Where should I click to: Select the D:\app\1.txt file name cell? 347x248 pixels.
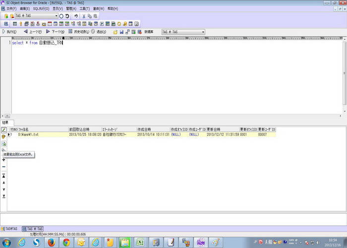coord(43,134)
